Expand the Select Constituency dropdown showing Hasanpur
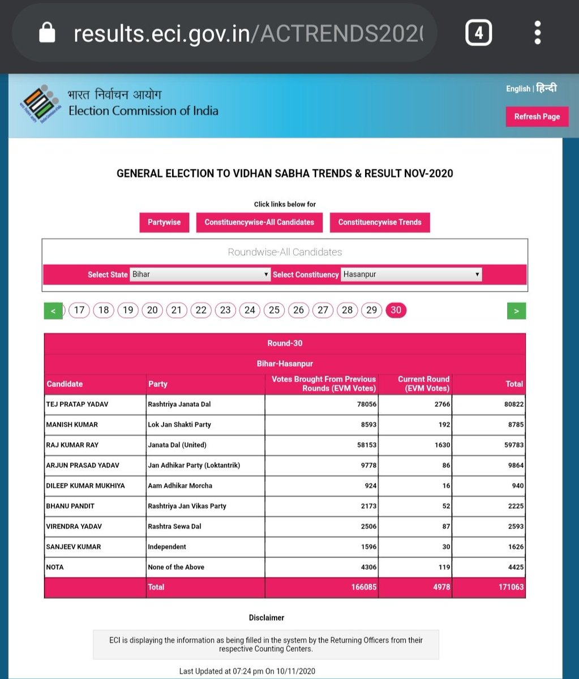Screen dimensions: 579x679 tap(411, 274)
